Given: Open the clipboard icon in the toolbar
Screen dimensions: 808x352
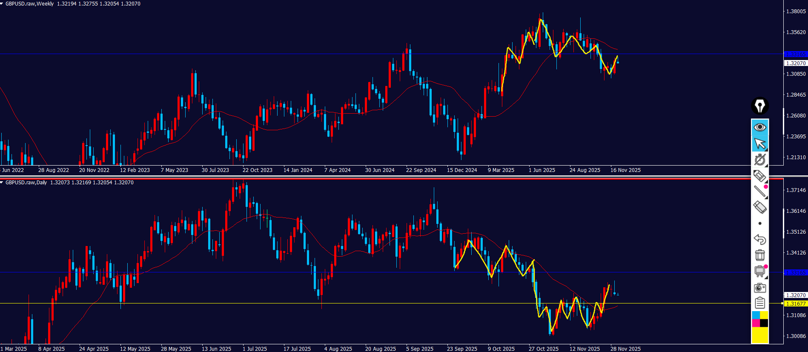Looking at the screenshot, I should (x=759, y=303).
